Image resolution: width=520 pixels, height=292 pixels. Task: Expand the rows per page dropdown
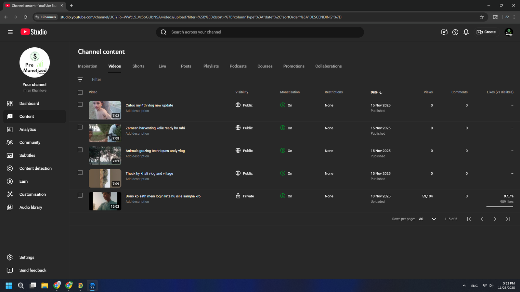434,219
